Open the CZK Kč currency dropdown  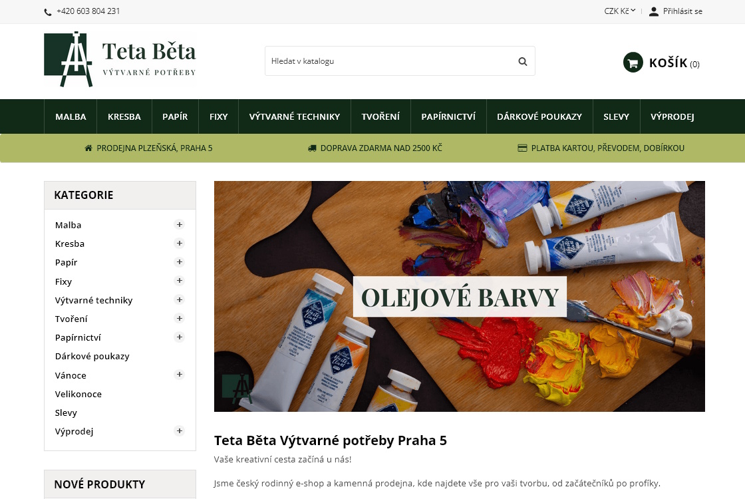[x=619, y=11]
